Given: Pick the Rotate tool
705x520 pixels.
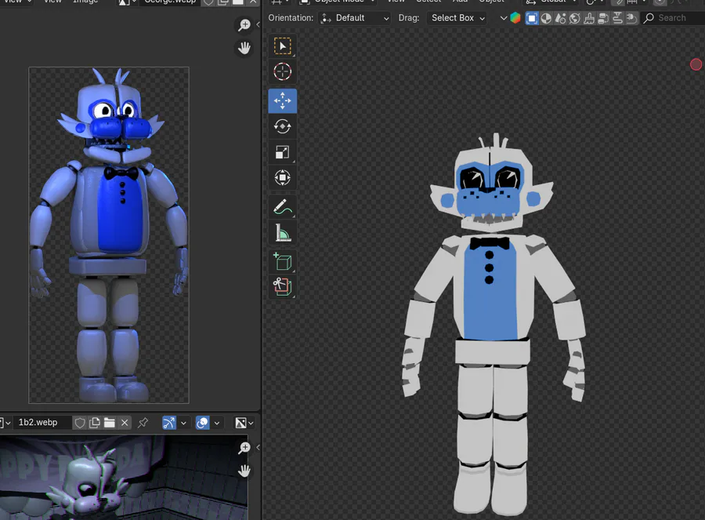Looking at the screenshot, I should (x=282, y=126).
